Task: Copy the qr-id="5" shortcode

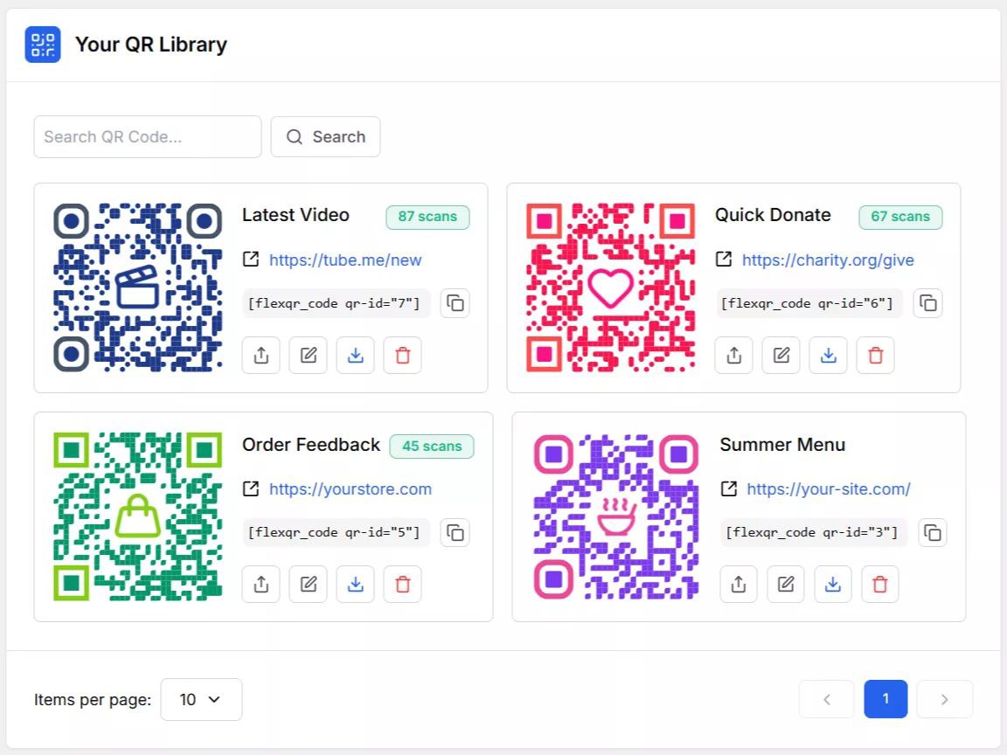Action: click(455, 532)
